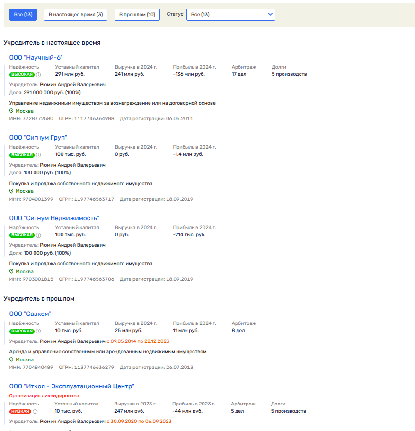Click the green ВЫСОКАЯ badge for Научный-6
The height and width of the screenshot is (431, 415).
coord(22,75)
